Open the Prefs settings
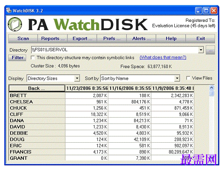224x172 pixels. pos(112,39)
